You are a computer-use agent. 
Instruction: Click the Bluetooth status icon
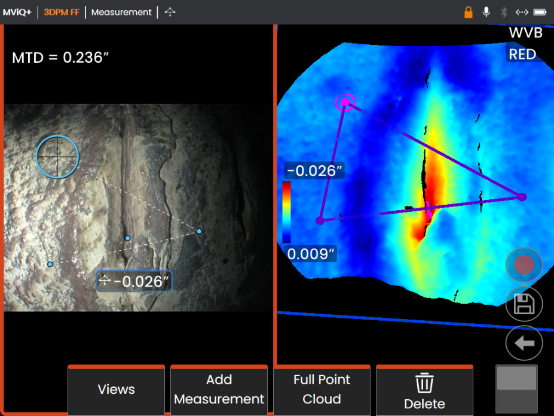(504, 12)
